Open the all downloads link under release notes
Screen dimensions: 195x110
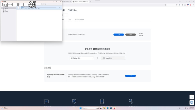tap(141, 36)
